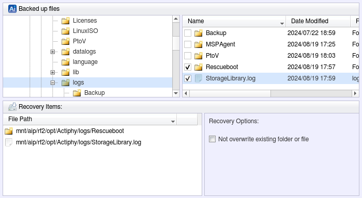The image size is (362, 198).
Task: Click the StorageLibrary.log file icon in list
Action: [x=198, y=78]
